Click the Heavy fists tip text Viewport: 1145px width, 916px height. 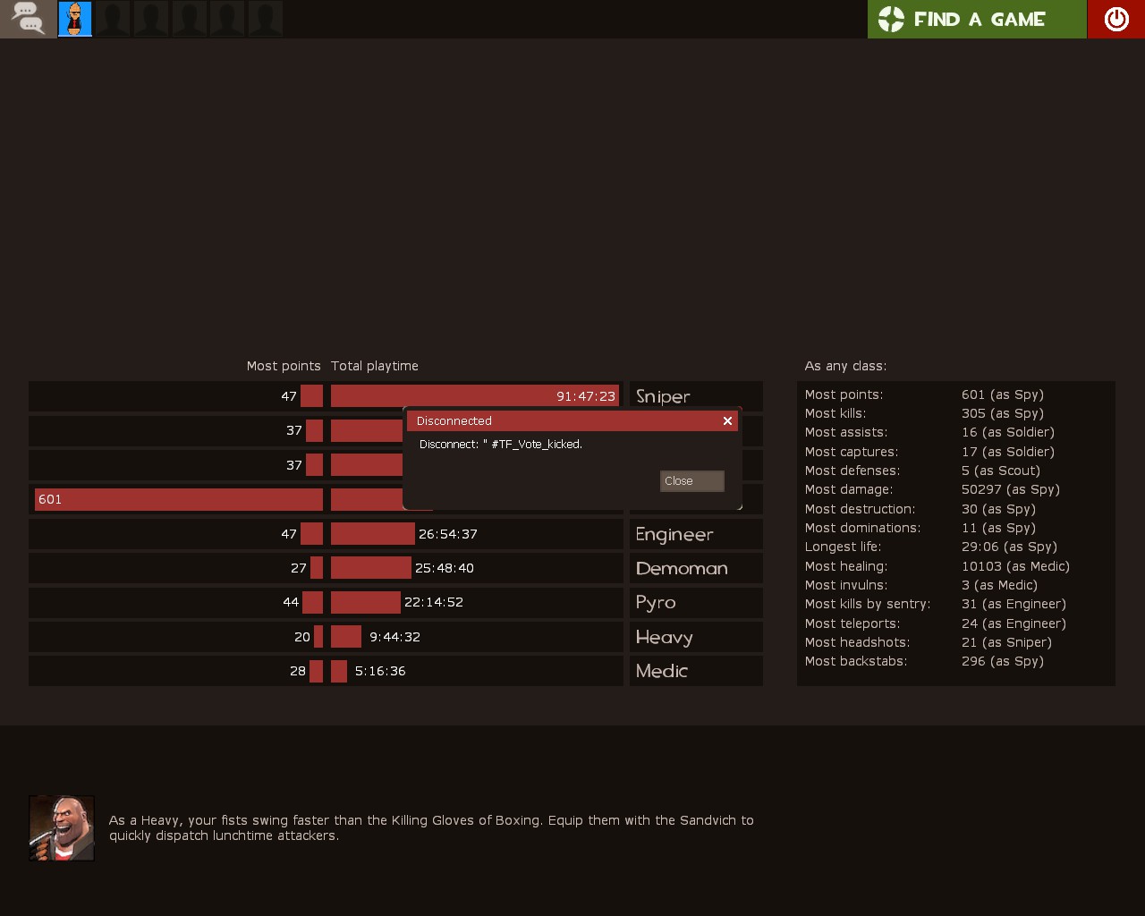click(x=431, y=827)
